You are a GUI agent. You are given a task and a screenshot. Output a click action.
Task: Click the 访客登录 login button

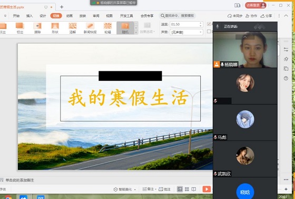(x=255, y=5)
